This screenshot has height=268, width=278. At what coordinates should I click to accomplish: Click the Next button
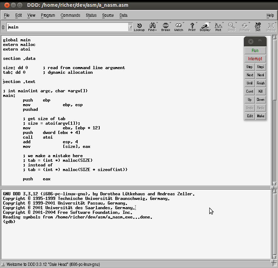250,75
